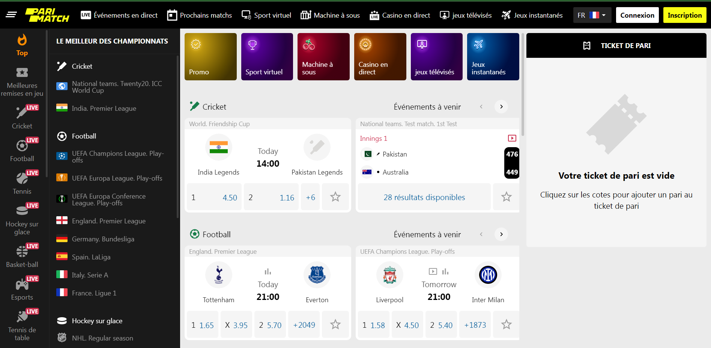Go to Événements en direct menu
This screenshot has height=348, width=711.
click(119, 15)
